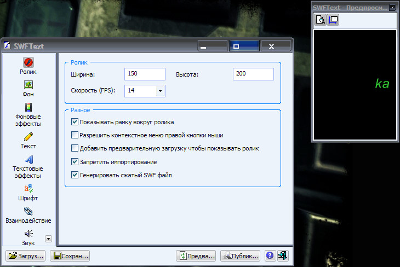Close the SWFText main window
Image resolution: width=400 pixels, height=267 pixels.
[276, 46]
